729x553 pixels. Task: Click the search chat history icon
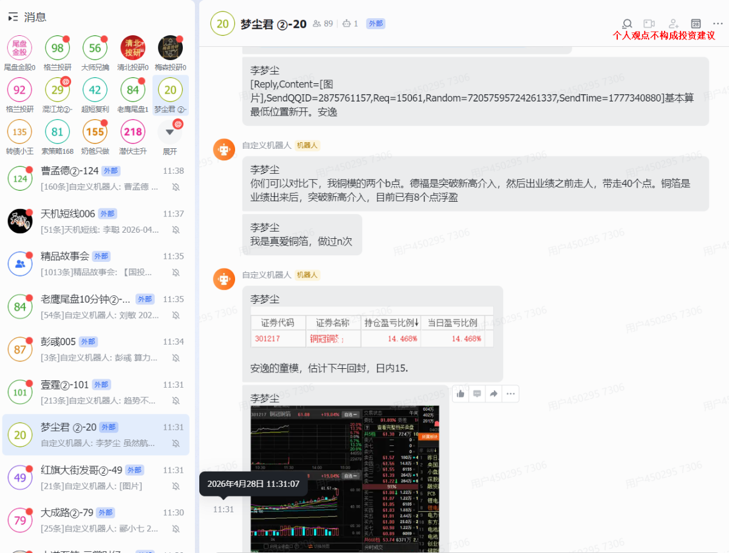tap(627, 24)
